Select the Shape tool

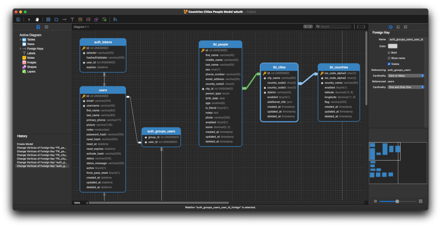tap(96, 19)
